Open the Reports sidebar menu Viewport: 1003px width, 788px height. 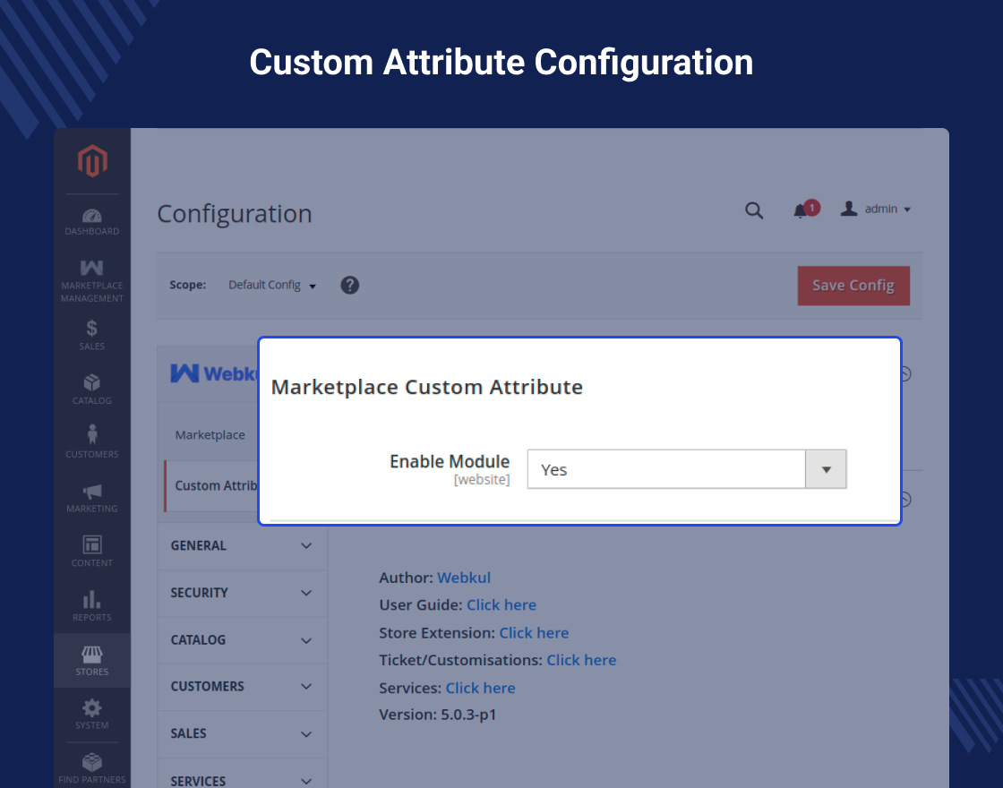click(92, 606)
